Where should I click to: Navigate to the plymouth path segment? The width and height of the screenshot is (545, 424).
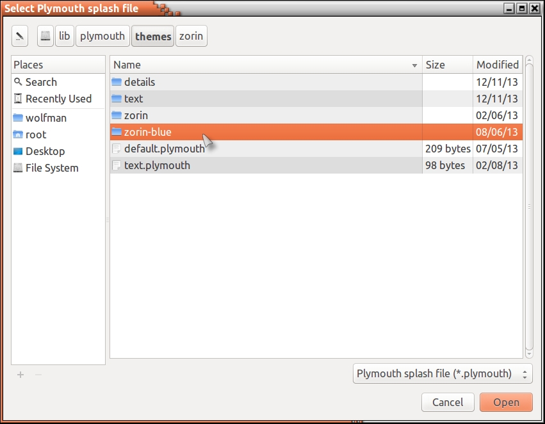102,36
